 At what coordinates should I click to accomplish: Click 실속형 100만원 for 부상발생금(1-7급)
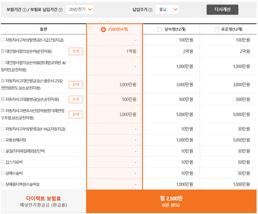(x=186, y=40)
